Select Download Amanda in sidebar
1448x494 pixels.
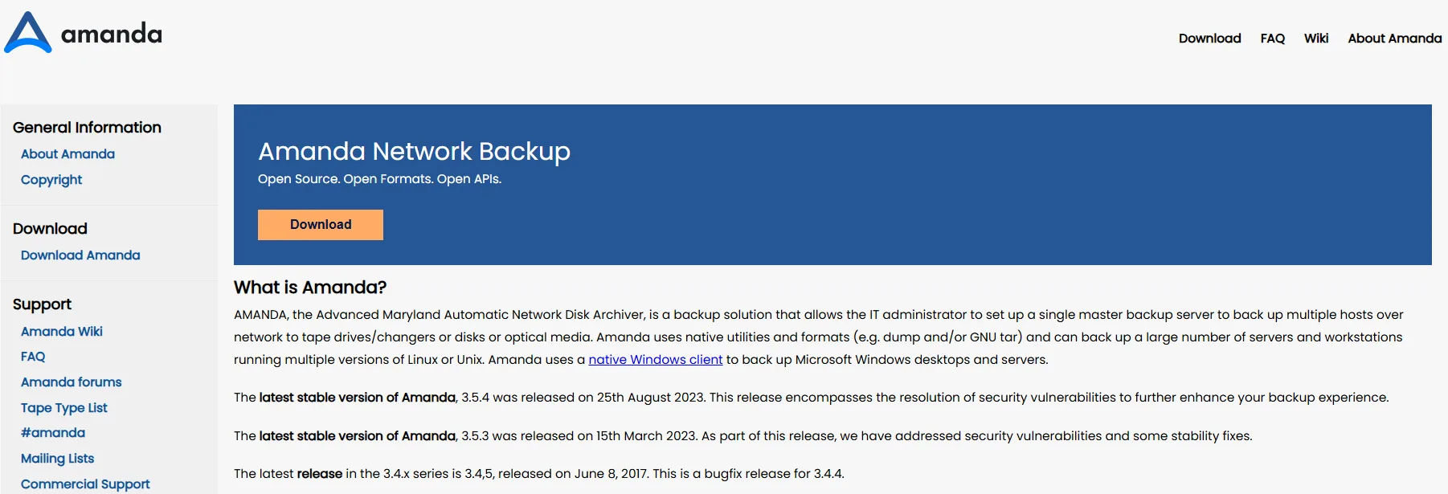click(80, 255)
